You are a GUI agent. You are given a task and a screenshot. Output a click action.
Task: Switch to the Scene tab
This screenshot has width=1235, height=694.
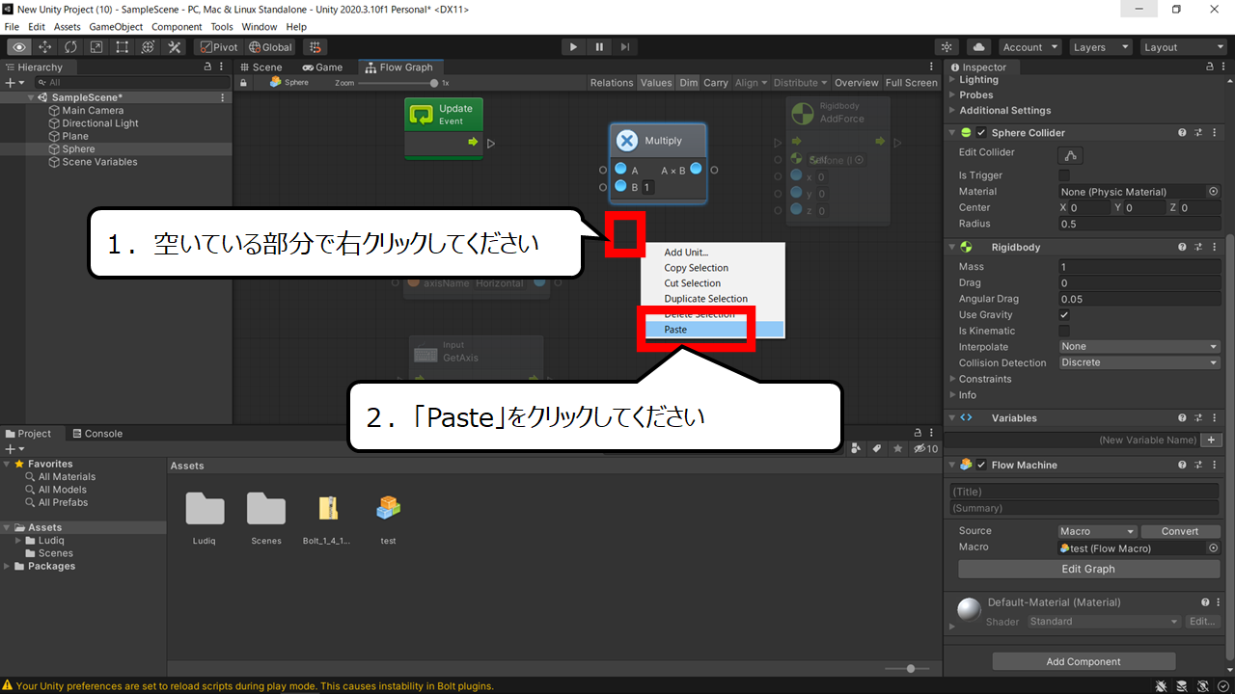pos(261,67)
